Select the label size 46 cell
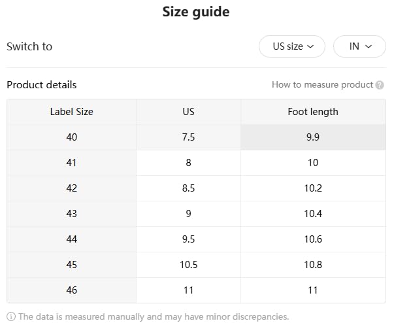The image size is (394, 323). coord(72,290)
